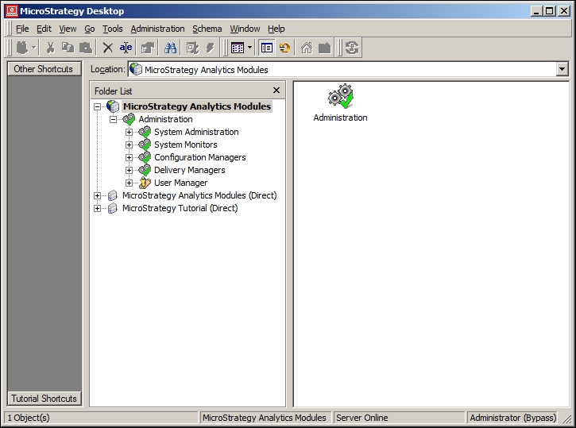
Task: Click the Tutorial Shortcuts button
Action: 44,399
